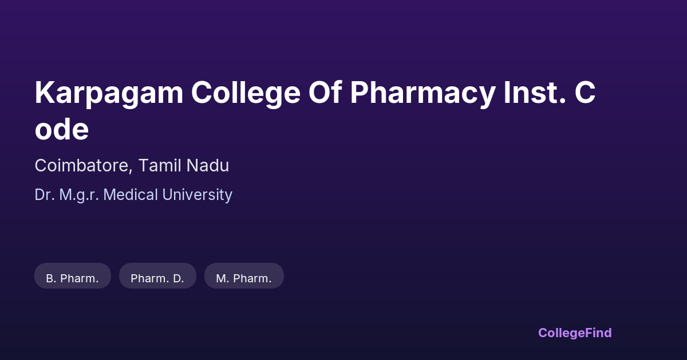Click "ode" on the second title line
The height and width of the screenshot is (360, 687).
pos(62,130)
